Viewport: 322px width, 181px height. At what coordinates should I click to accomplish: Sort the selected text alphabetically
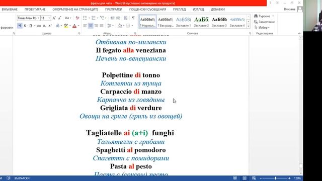[126, 18]
